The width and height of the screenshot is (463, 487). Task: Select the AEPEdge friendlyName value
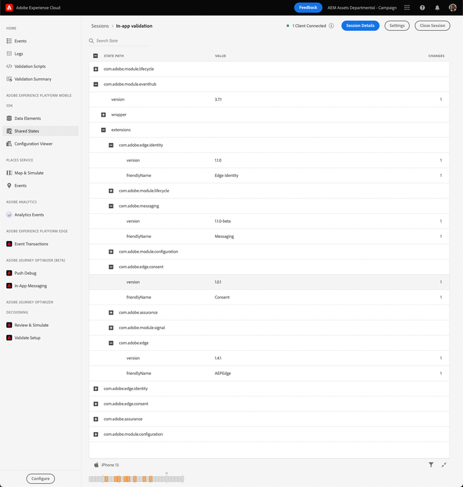[223, 374]
